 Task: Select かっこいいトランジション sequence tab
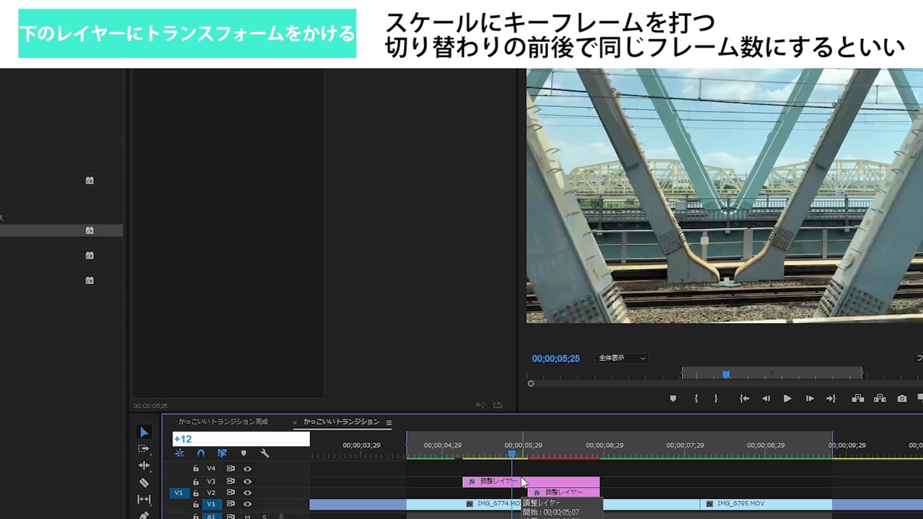click(x=341, y=422)
